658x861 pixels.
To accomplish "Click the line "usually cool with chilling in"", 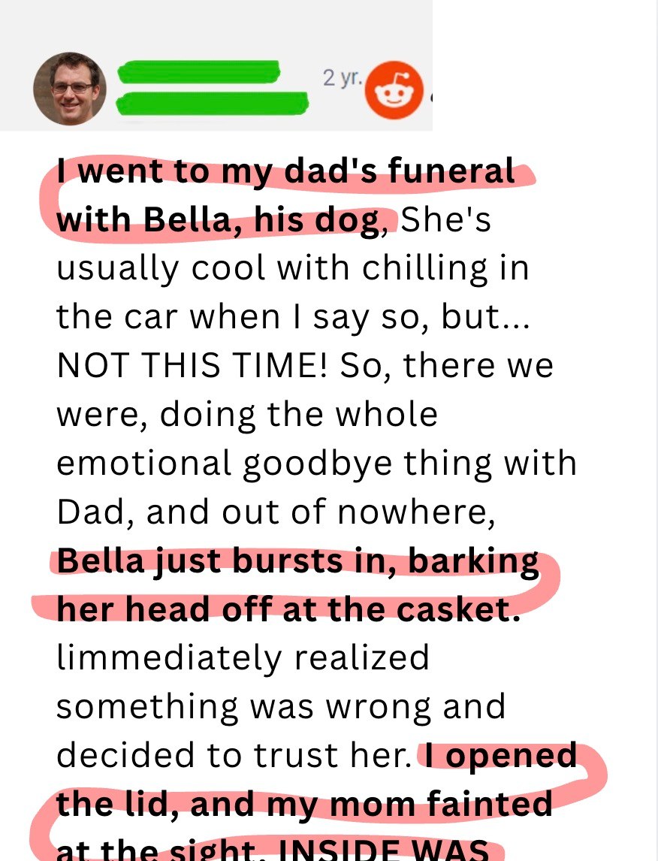I will click(x=293, y=268).
